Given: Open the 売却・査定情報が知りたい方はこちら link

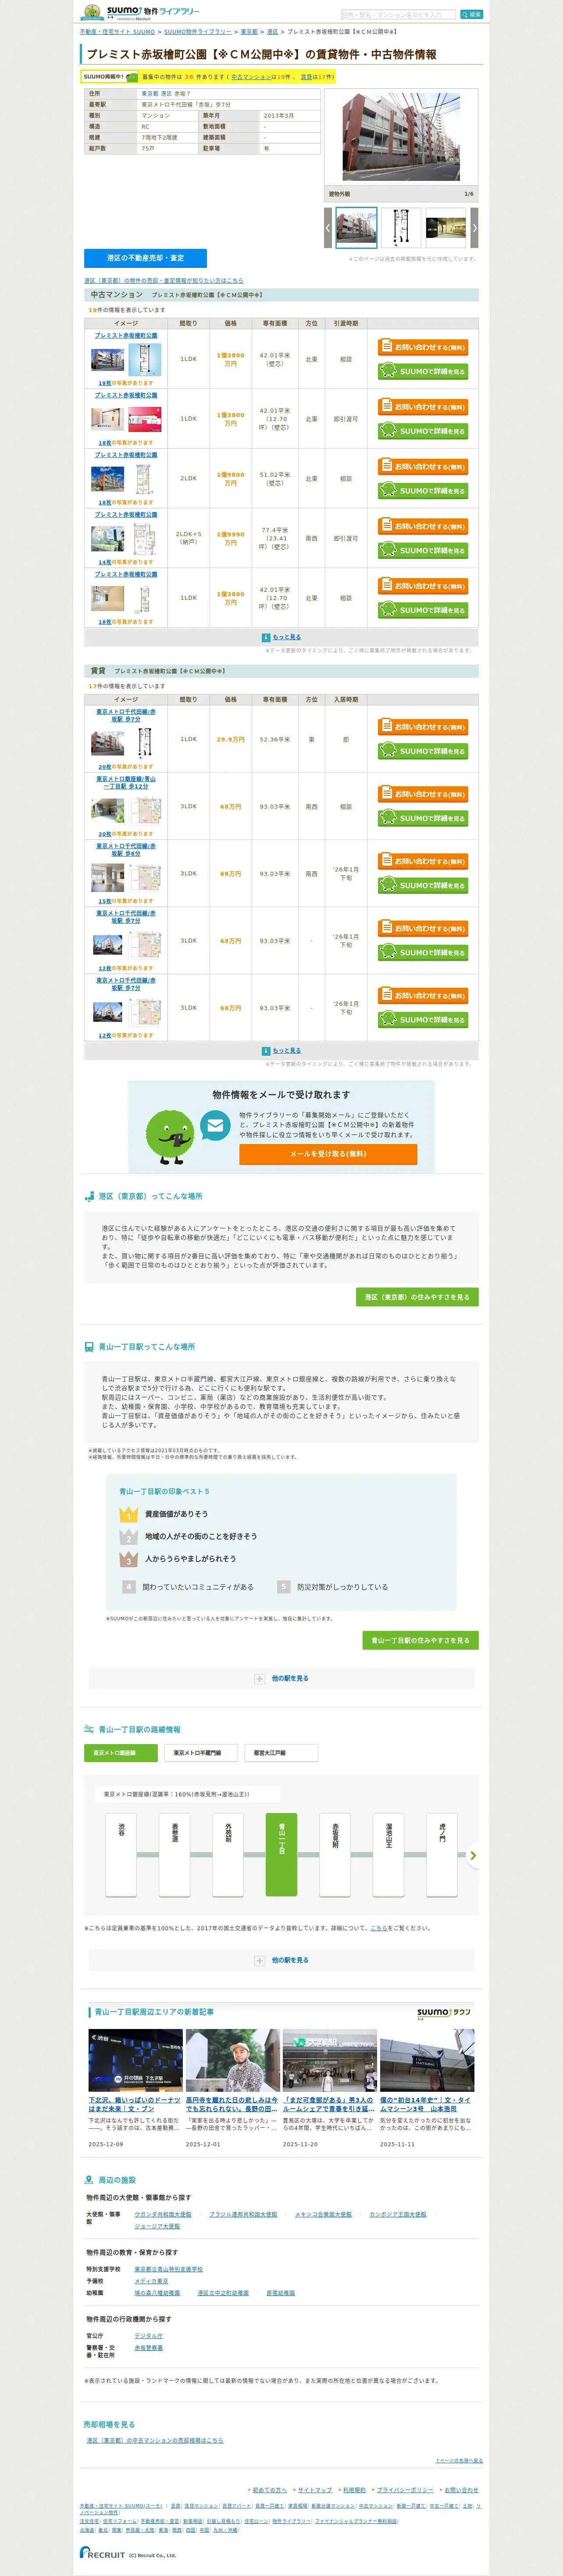Looking at the screenshot, I should pos(164,281).
